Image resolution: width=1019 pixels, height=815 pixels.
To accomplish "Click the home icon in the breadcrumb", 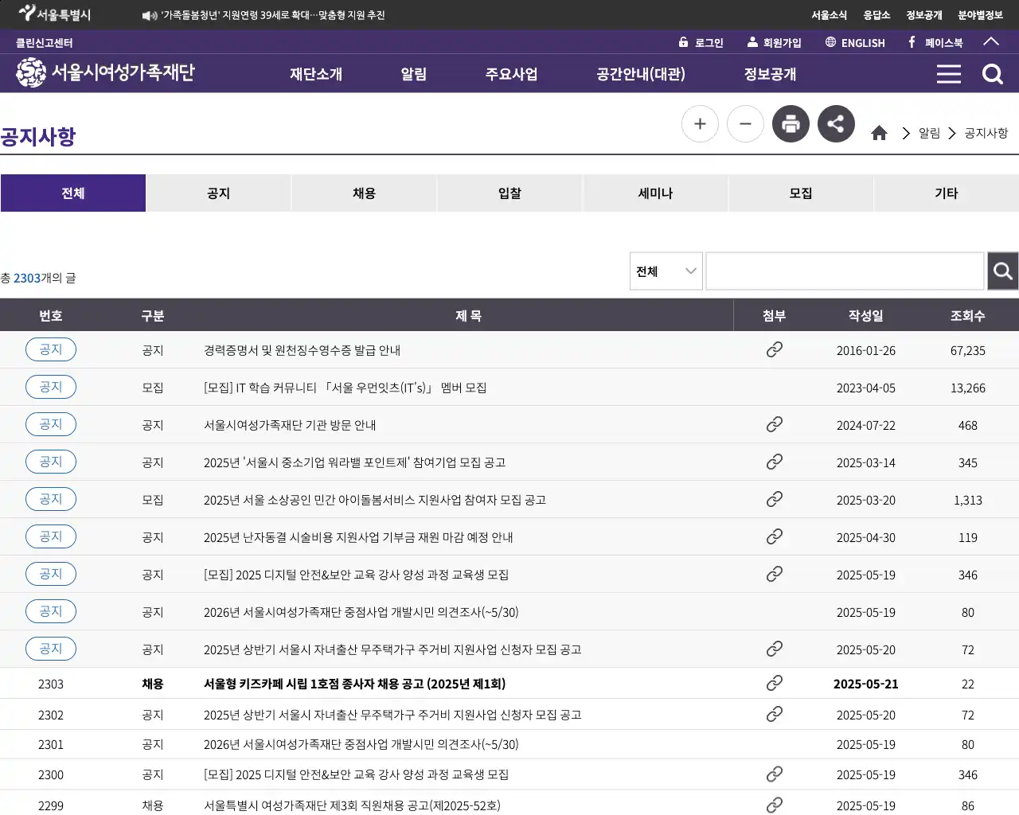I will click(879, 133).
